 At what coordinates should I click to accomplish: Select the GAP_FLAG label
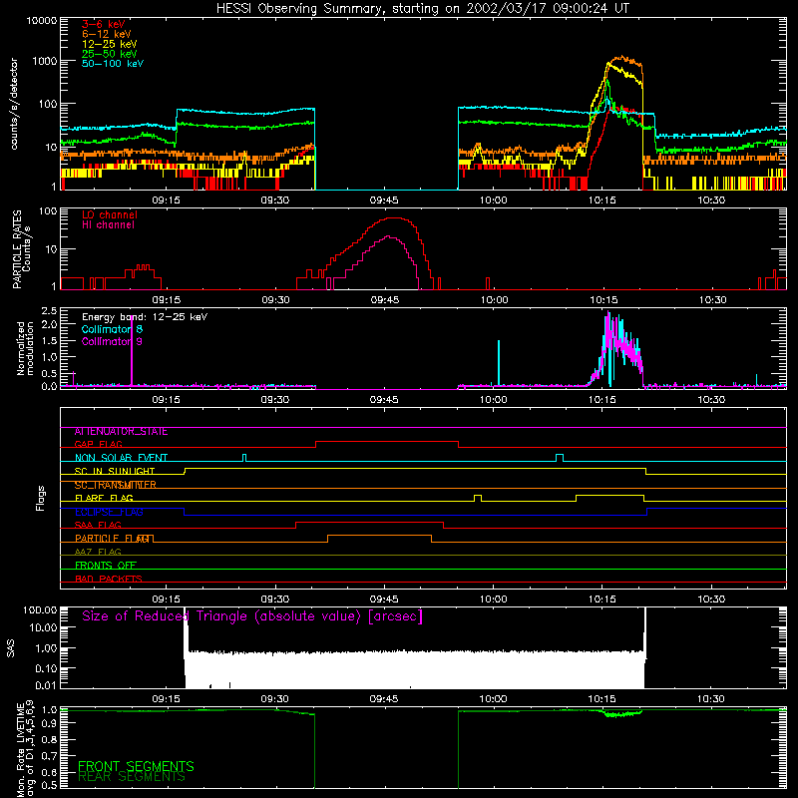click(x=98, y=444)
